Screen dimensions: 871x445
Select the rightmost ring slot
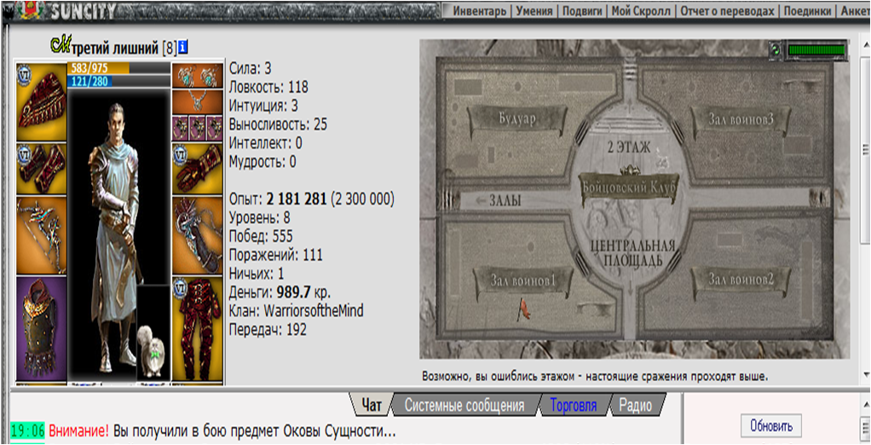coord(215,128)
